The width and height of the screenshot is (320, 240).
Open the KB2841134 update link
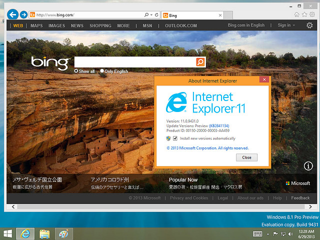(219, 125)
